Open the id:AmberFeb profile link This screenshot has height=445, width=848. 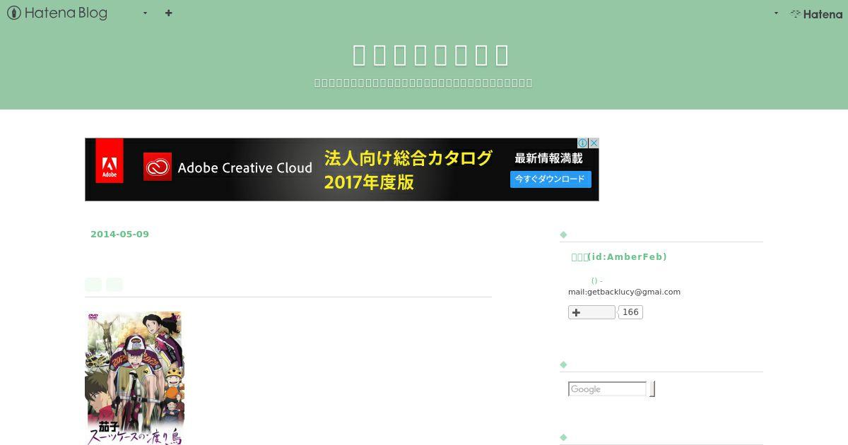coord(619,257)
